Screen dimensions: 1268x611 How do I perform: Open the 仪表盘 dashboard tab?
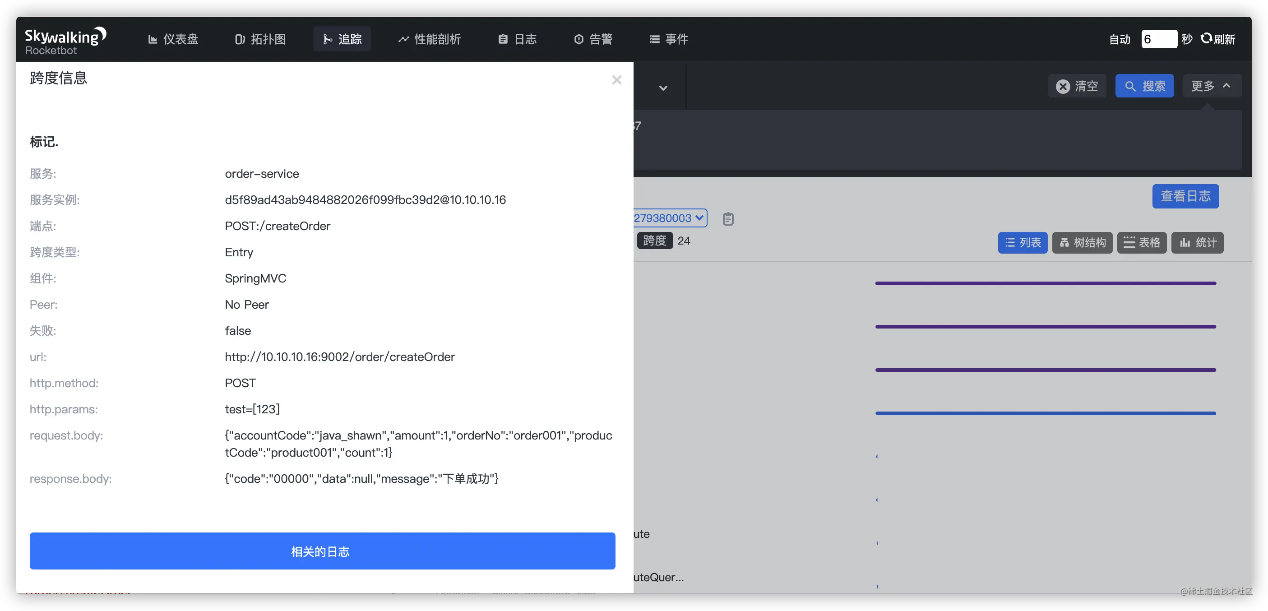pos(173,39)
